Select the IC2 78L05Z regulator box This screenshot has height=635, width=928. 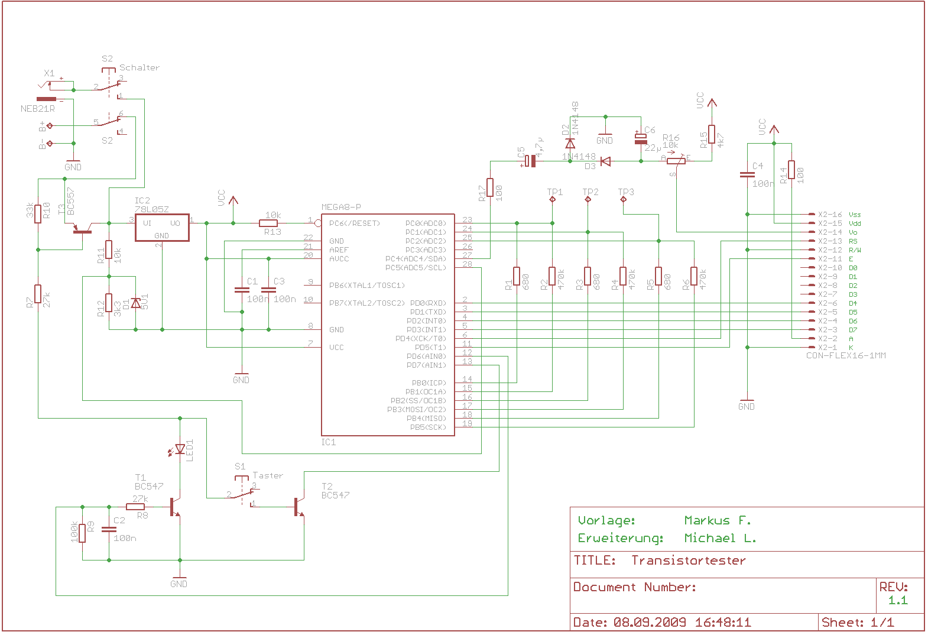coord(162,228)
